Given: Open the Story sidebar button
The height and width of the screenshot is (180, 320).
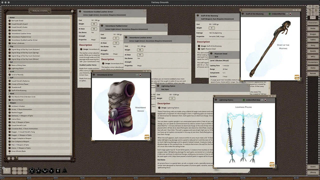Looking at the screenshot, I should pyautogui.click(x=313, y=45).
